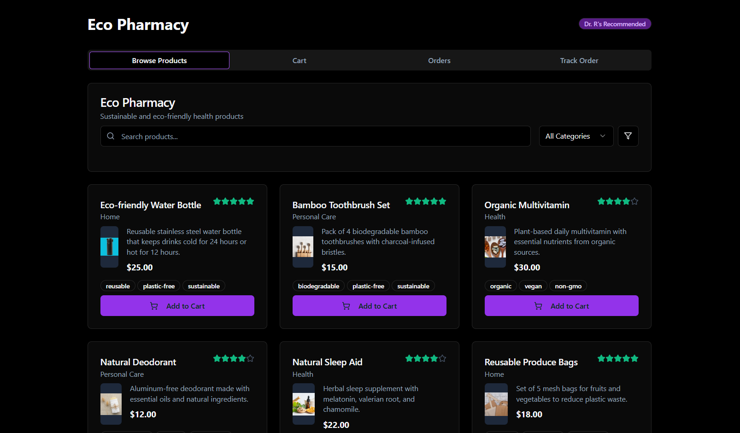
Task: Click star rating of Organic Multivitamin
Action: pyautogui.click(x=618, y=201)
